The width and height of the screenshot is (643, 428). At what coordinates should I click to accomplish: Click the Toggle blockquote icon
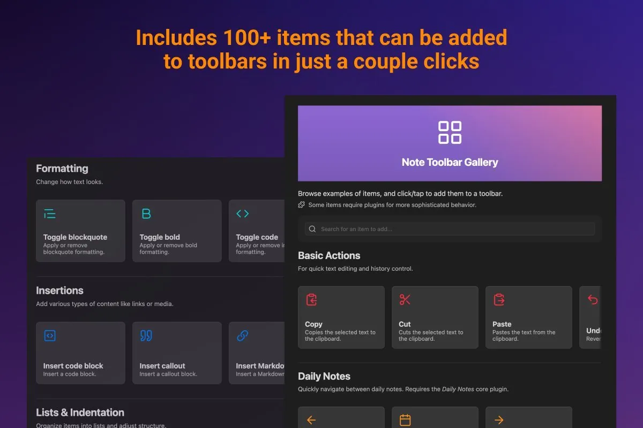pyautogui.click(x=50, y=214)
